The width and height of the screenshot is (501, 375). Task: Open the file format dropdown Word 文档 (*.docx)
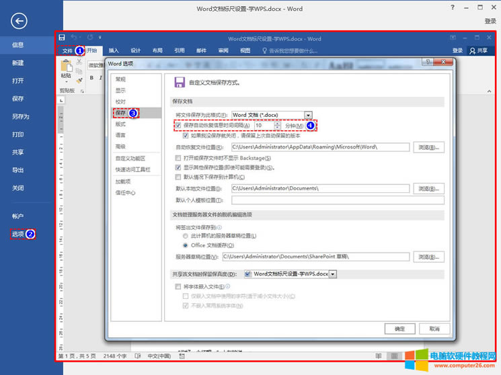click(308, 115)
